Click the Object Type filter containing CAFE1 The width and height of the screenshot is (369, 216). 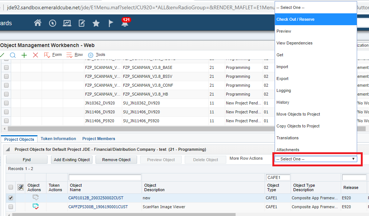pyautogui.click(x=278, y=177)
